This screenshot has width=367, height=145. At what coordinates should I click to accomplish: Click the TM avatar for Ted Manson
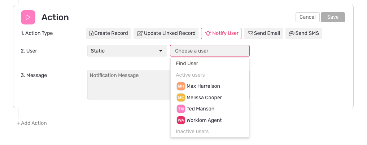tap(181, 109)
